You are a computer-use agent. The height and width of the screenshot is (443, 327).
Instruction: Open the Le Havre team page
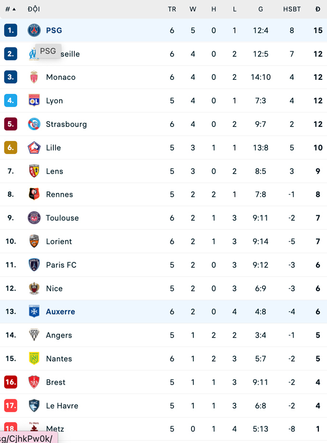(x=62, y=406)
